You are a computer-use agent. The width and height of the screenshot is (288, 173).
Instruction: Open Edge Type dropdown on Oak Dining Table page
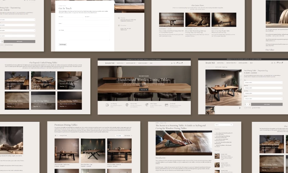tap(263, 88)
